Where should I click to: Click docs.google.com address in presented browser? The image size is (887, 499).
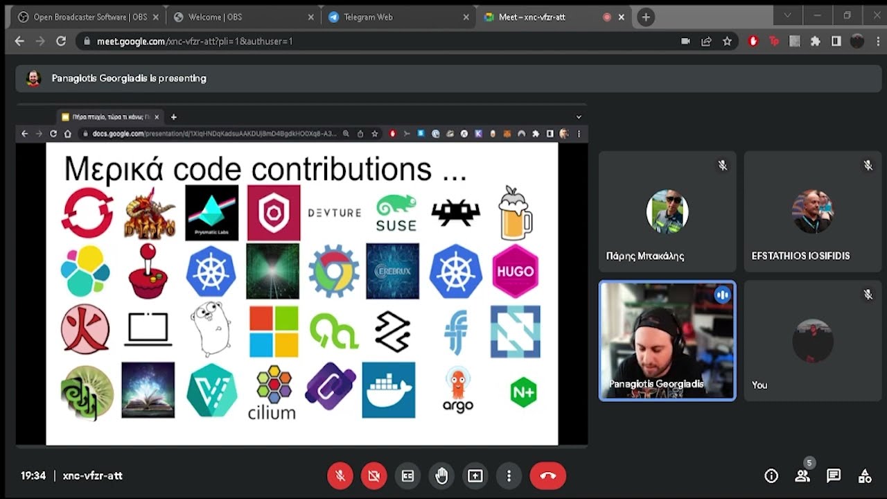click(x=214, y=134)
